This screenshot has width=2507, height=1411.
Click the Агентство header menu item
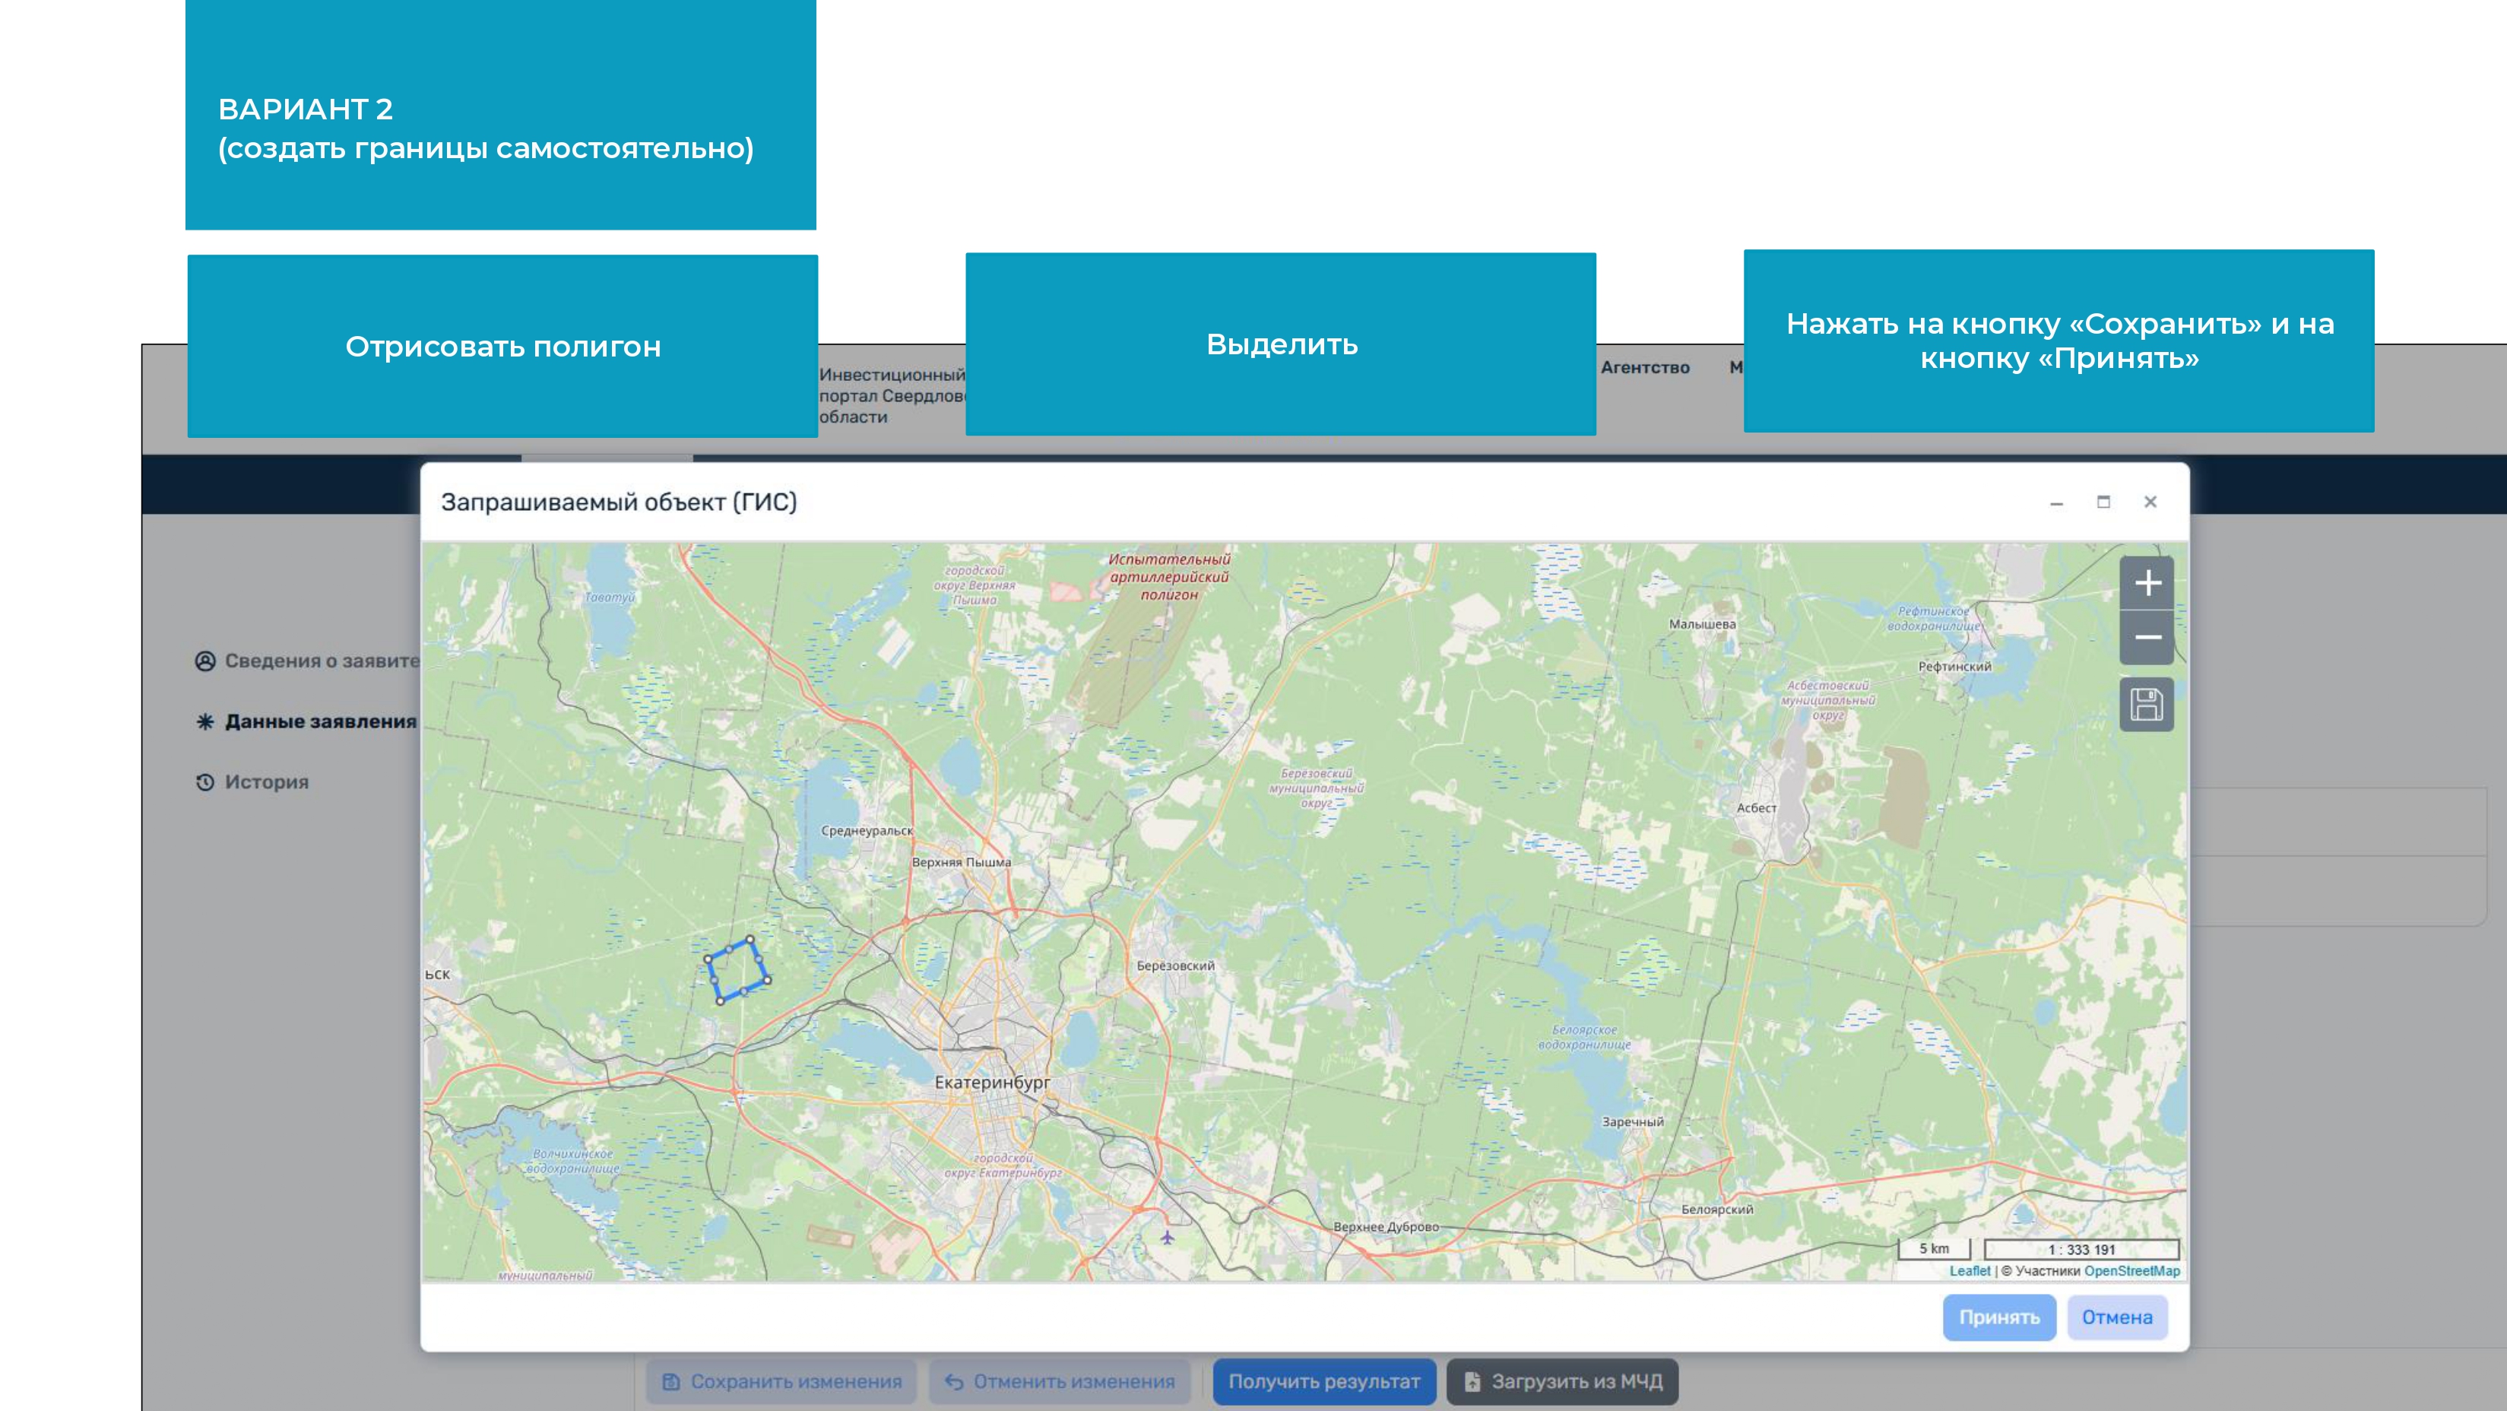1645,368
